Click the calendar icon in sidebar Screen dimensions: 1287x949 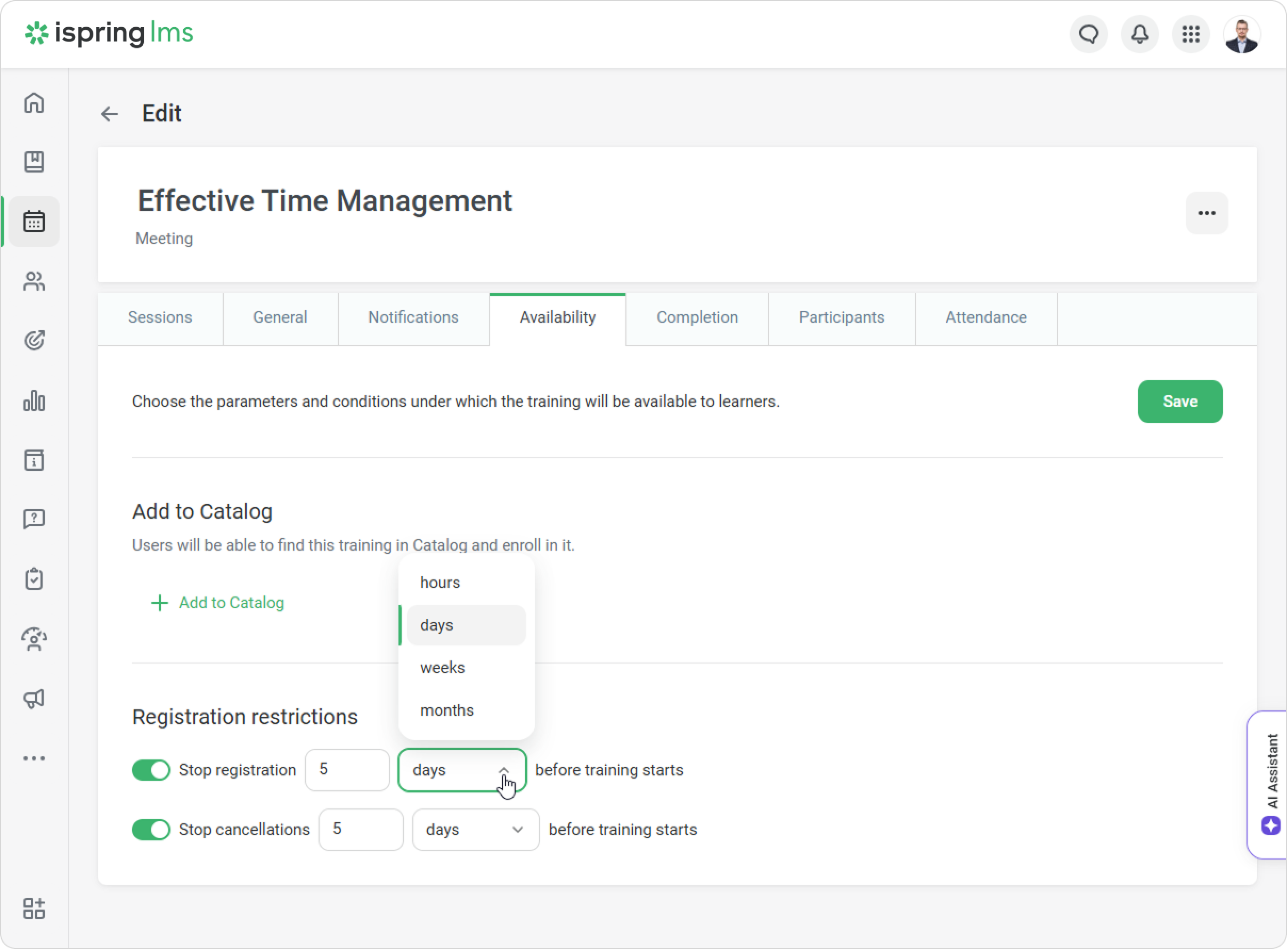click(34, 222)
